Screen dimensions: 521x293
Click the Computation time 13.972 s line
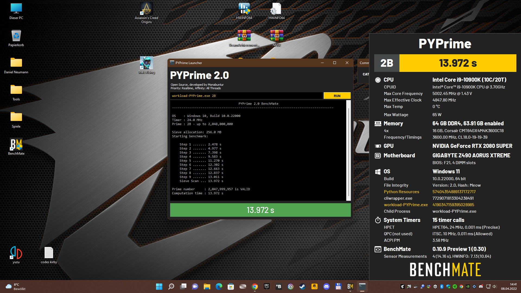click(x=198, y=193)
